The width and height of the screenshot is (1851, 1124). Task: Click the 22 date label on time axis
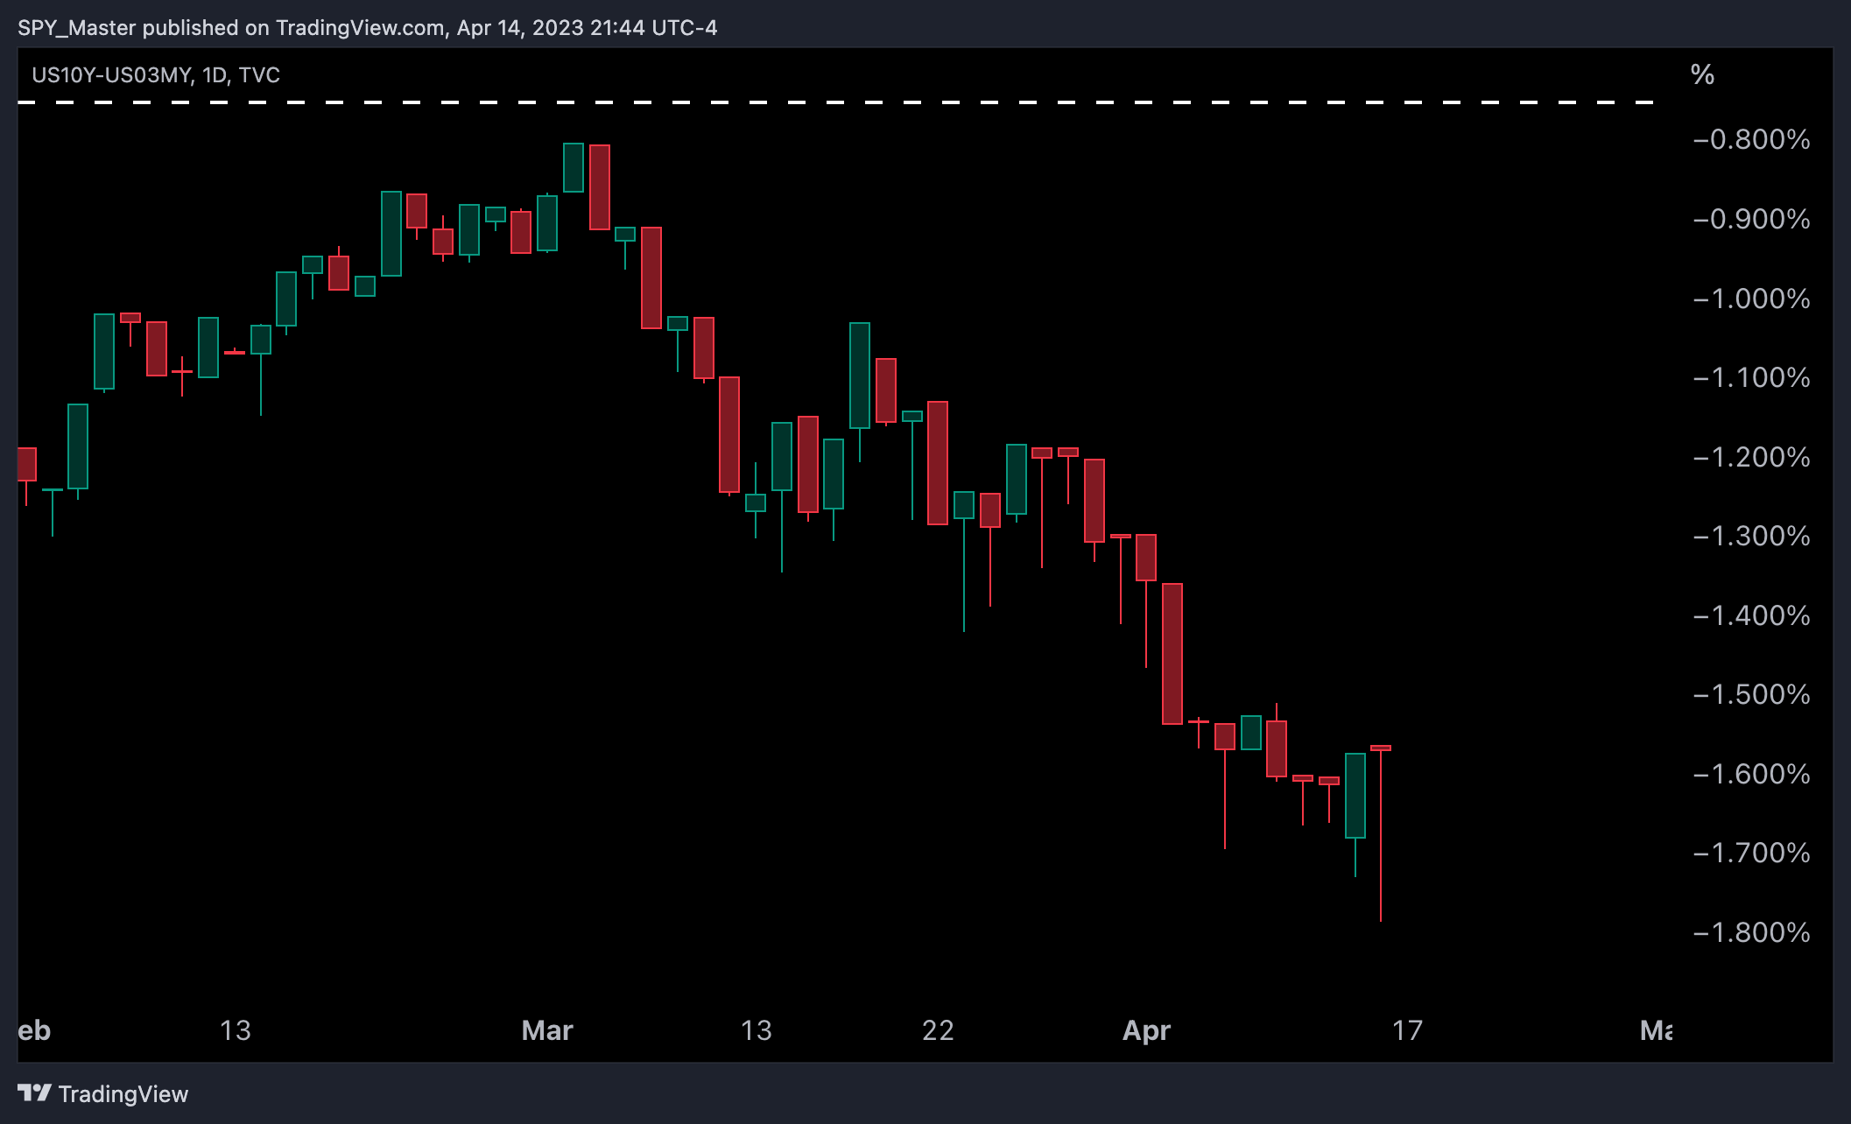coord(938,1030)
